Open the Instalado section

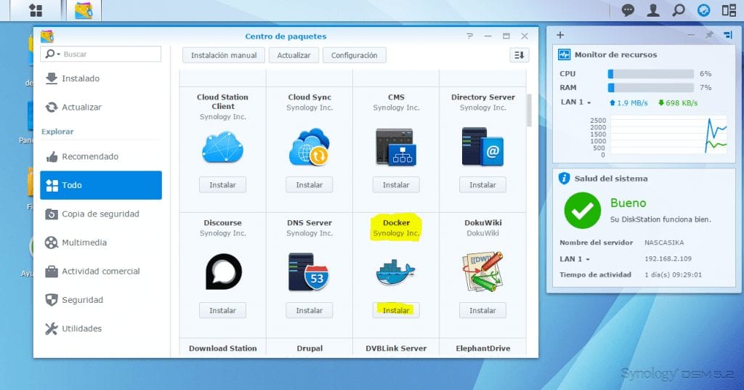tap(100, 78)
